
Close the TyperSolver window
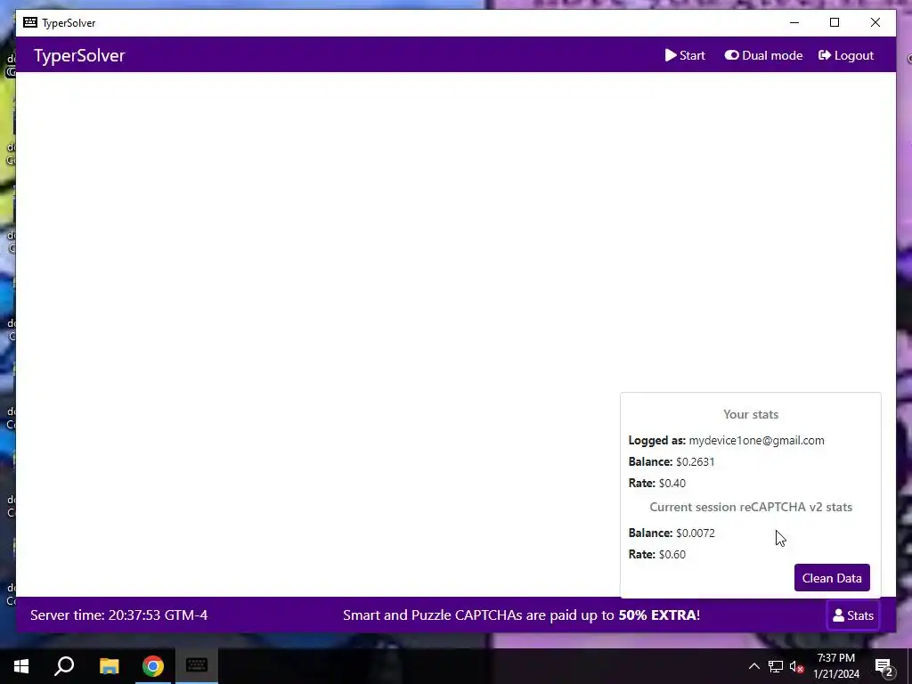875,22
